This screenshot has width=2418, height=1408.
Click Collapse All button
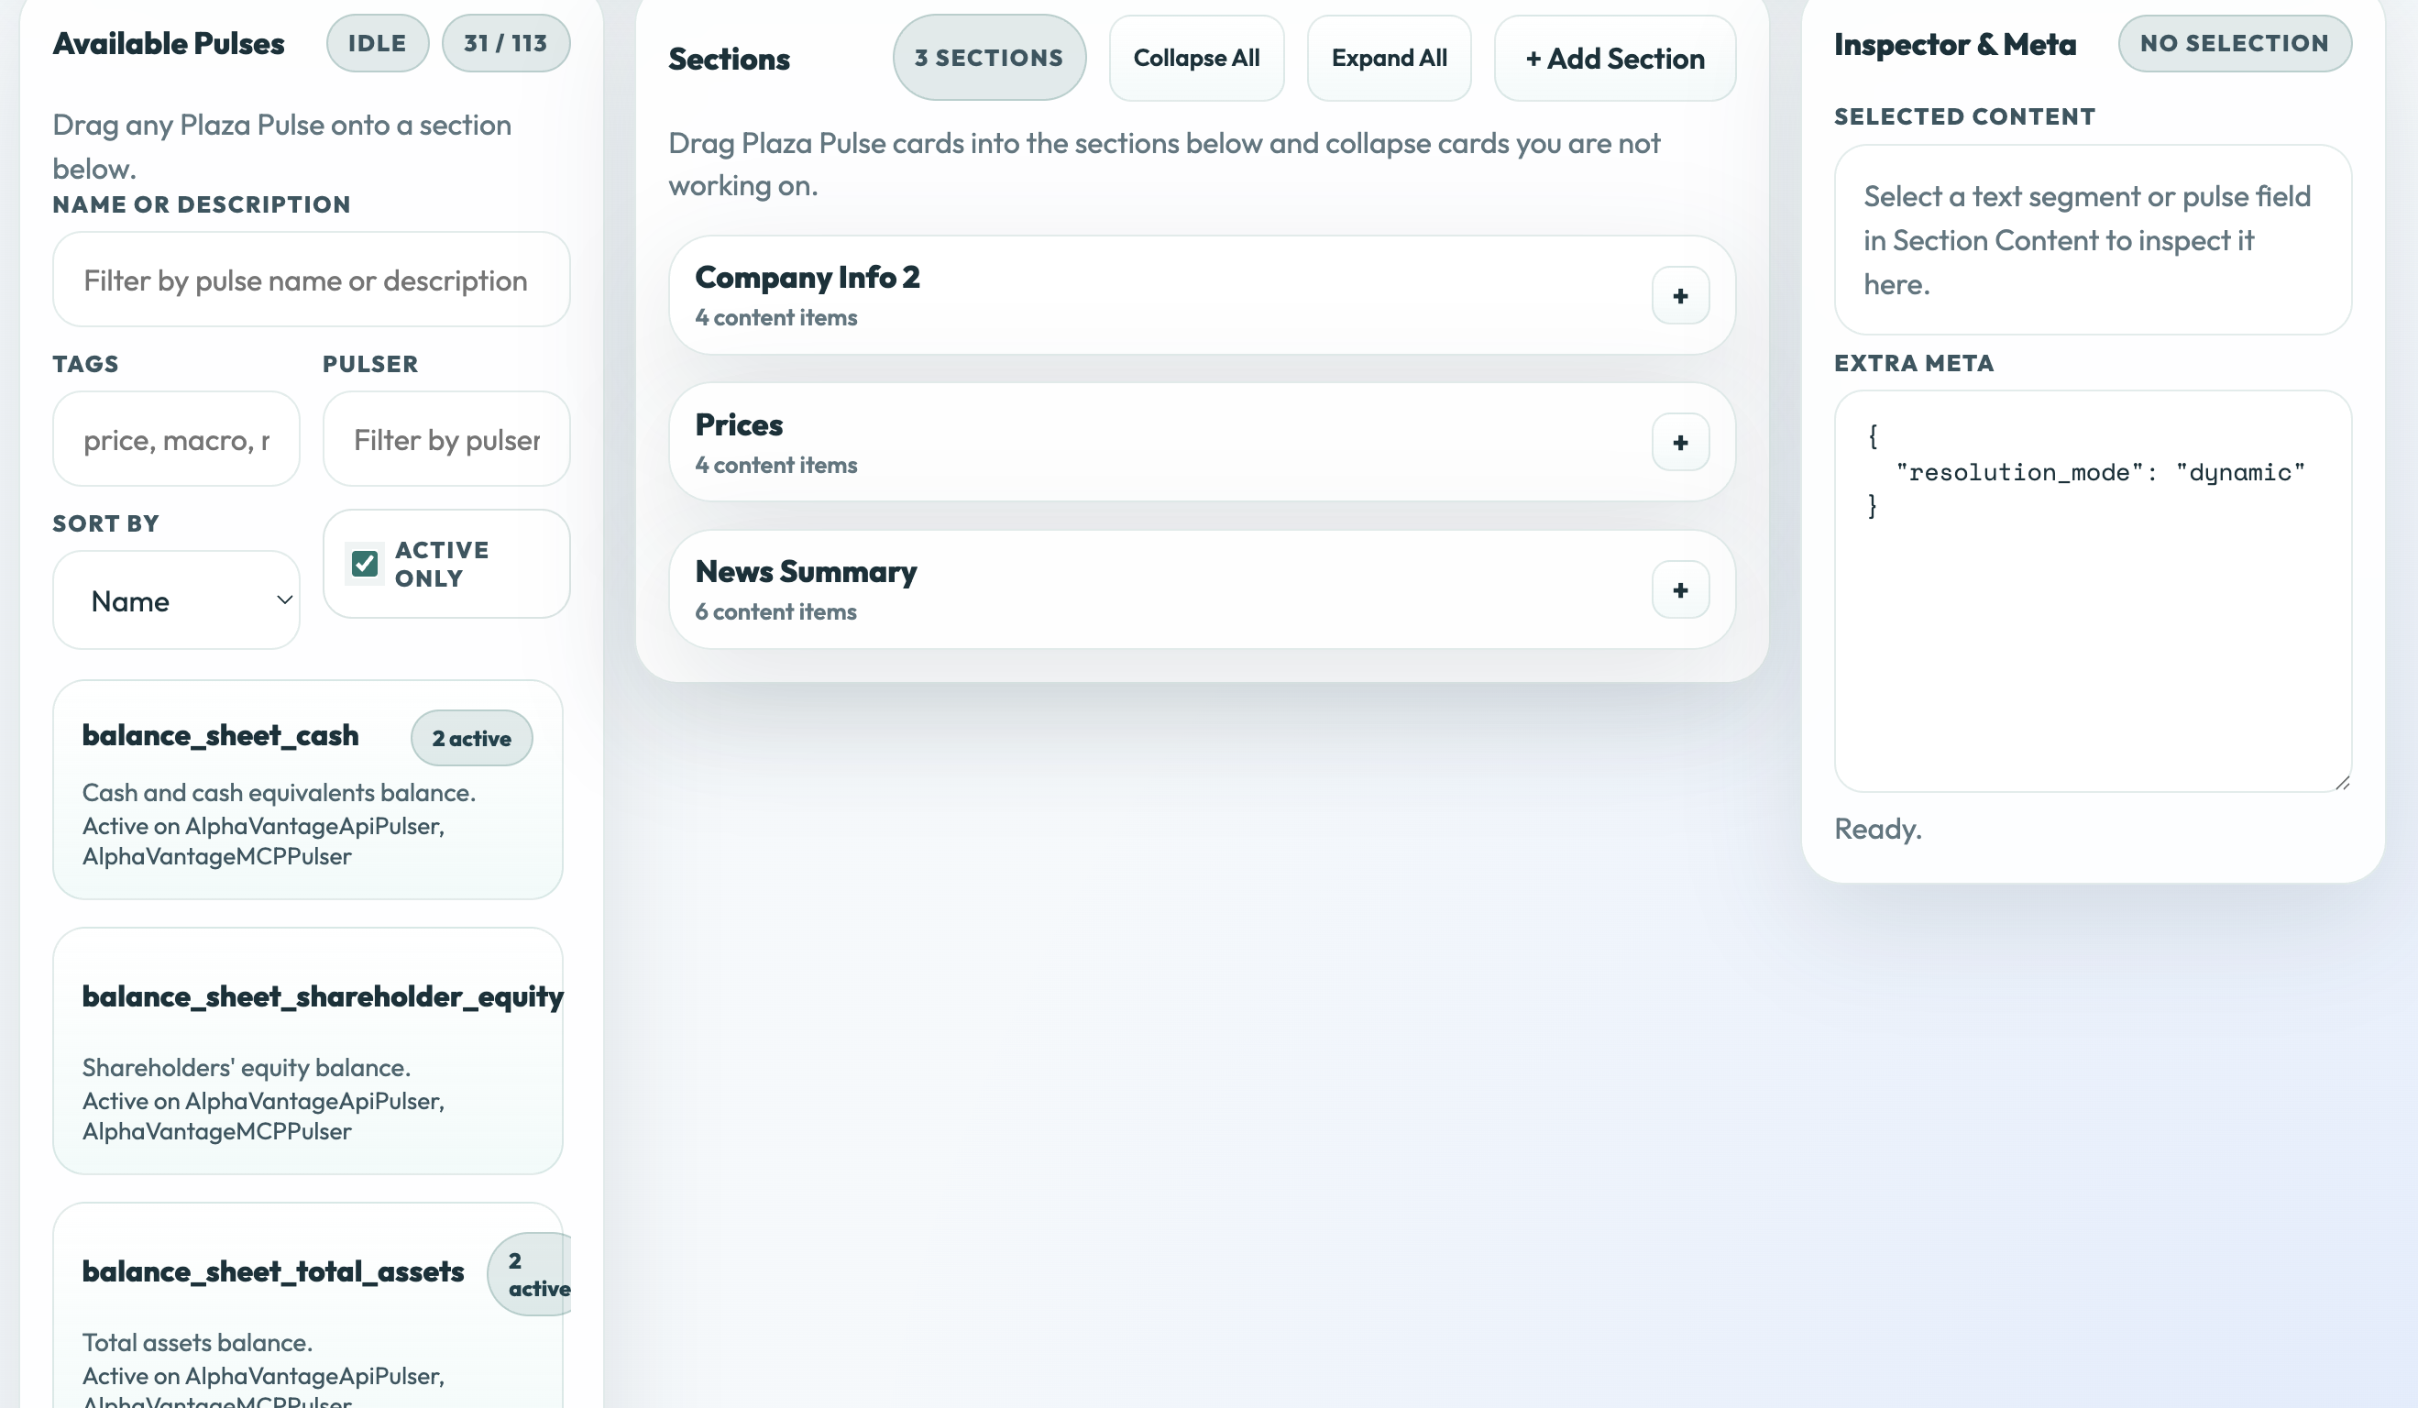(x=1195, y=59)
